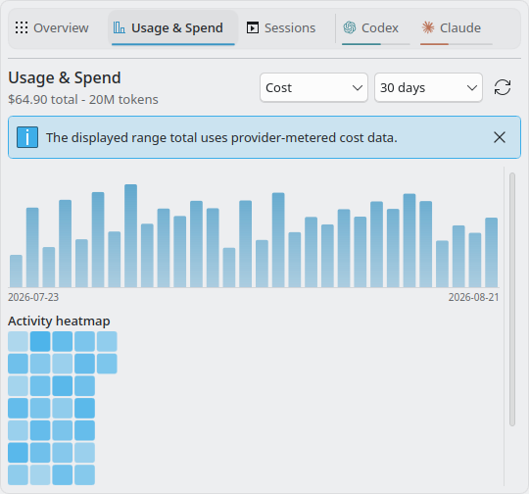Open the Overview tab
Screen dimensions: 529x494
pos(52,28)
